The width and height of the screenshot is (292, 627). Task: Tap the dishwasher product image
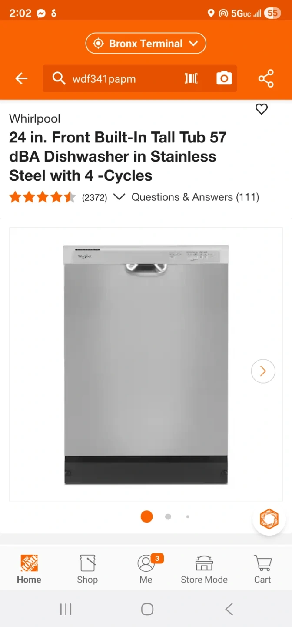pyautogui.click(x=146, y=364)
